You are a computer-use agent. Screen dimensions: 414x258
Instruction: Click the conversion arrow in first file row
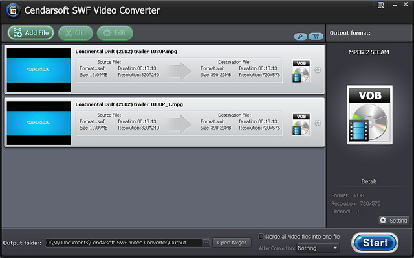179,71
